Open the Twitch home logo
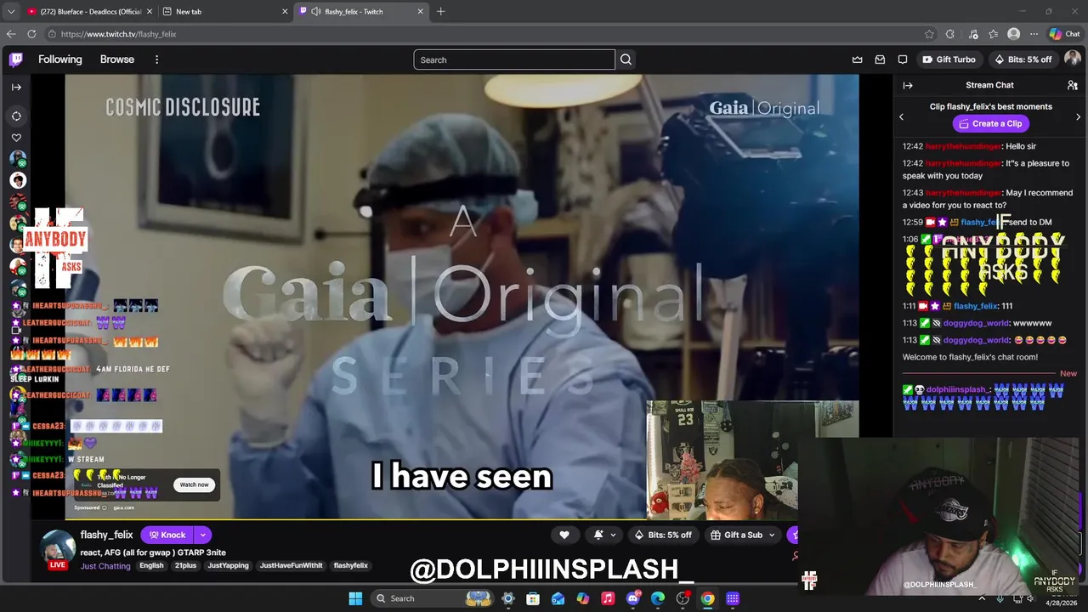The width and height of the screenshot is (1088, 612). (16, 59)
